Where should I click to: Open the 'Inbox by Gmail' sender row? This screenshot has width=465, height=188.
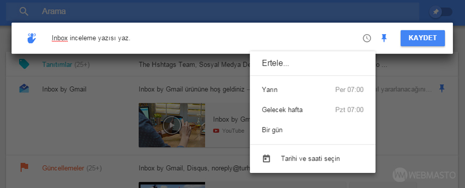coord(64,89)
